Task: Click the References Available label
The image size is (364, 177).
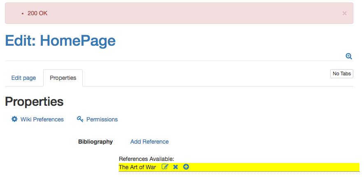Action: (146, 159)
